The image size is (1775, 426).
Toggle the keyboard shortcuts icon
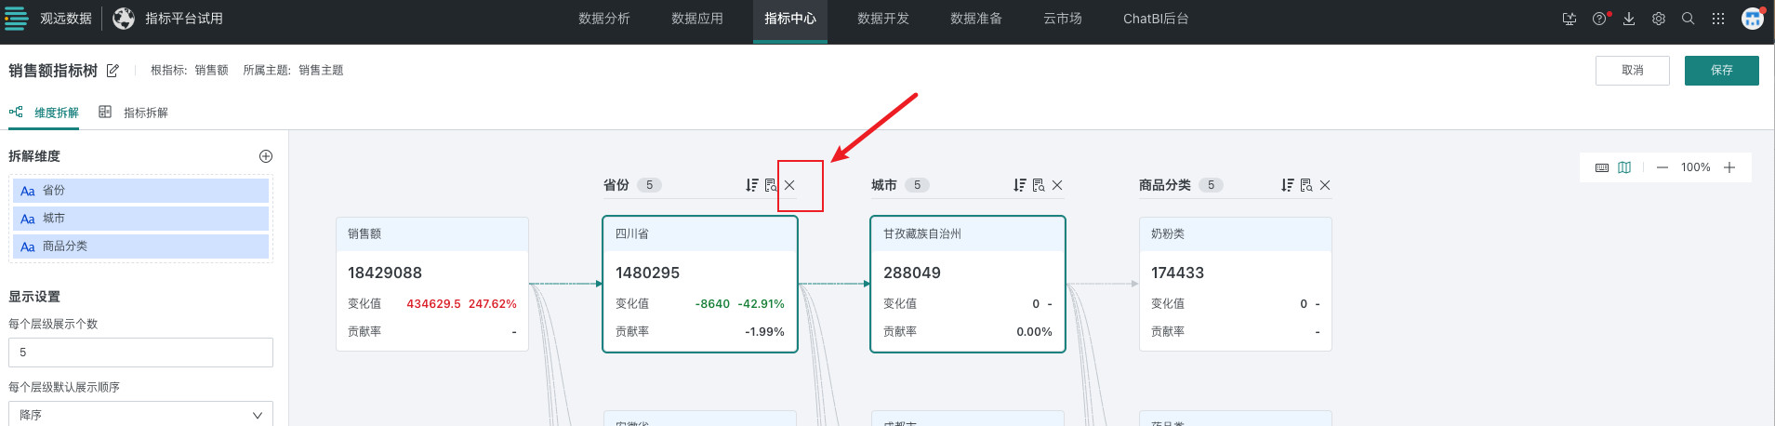[1602, 167]
